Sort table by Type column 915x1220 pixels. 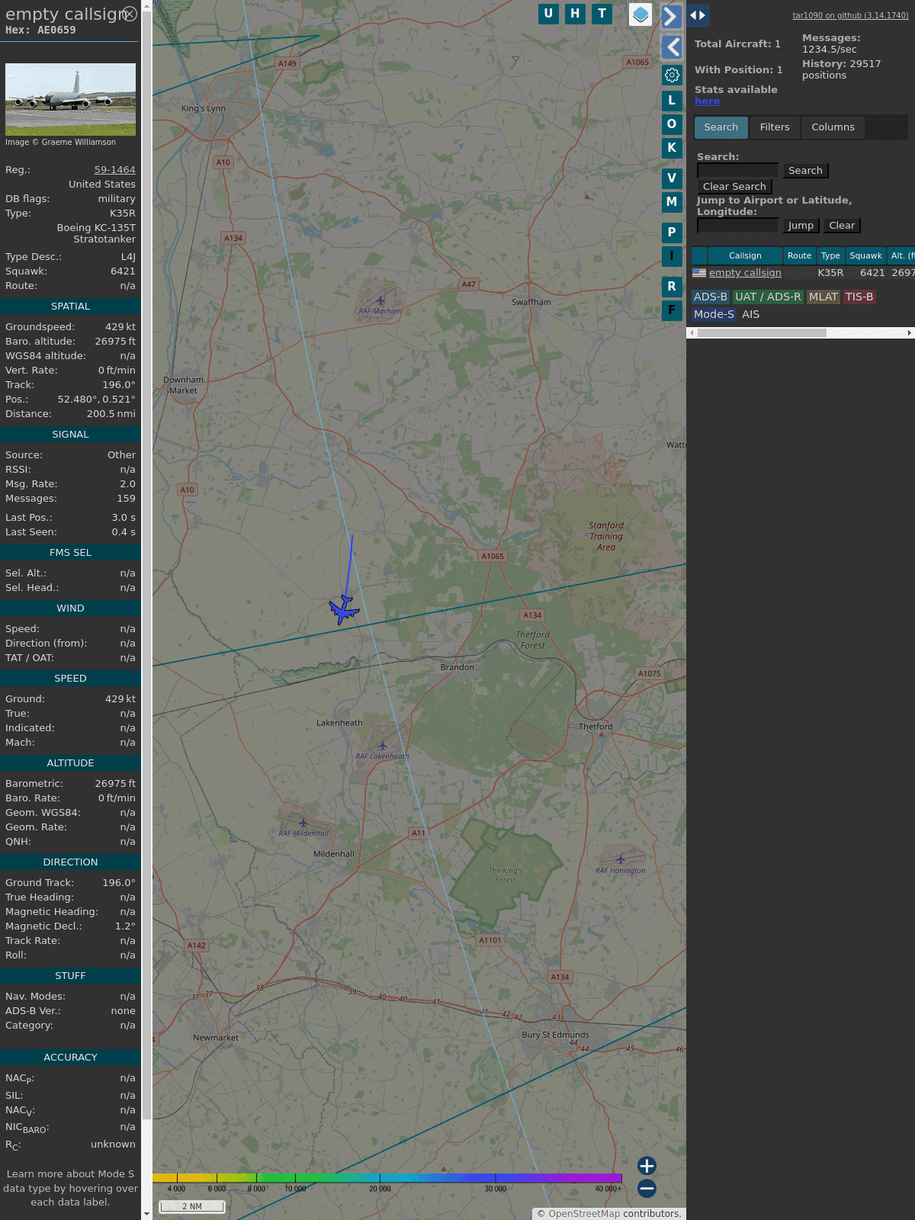(830, 256)
